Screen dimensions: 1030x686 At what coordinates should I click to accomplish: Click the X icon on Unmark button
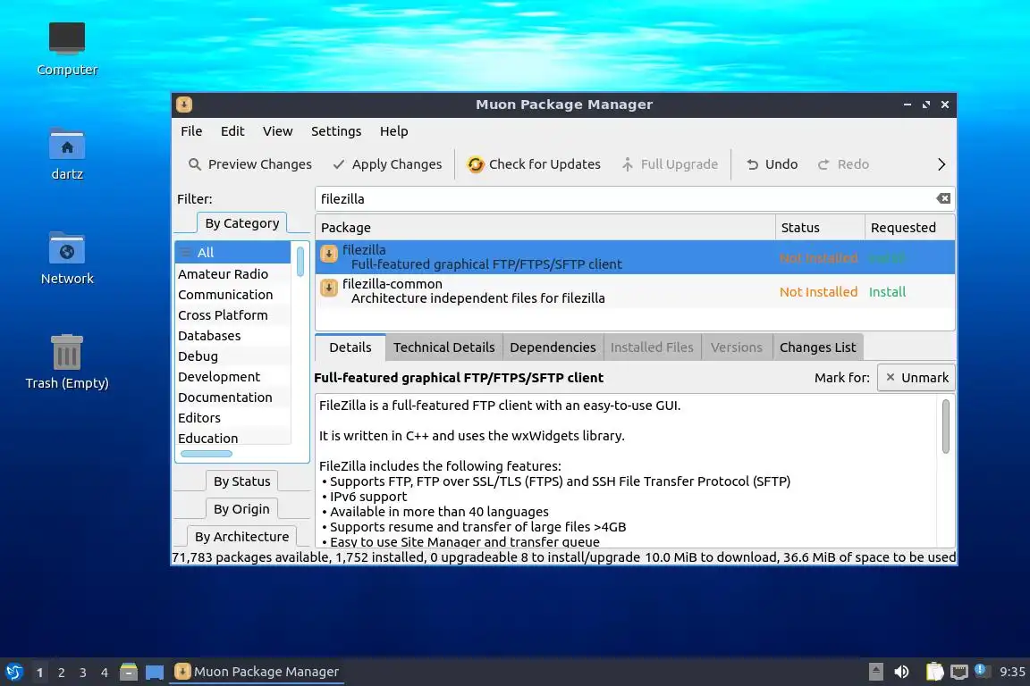coord(891,378)
